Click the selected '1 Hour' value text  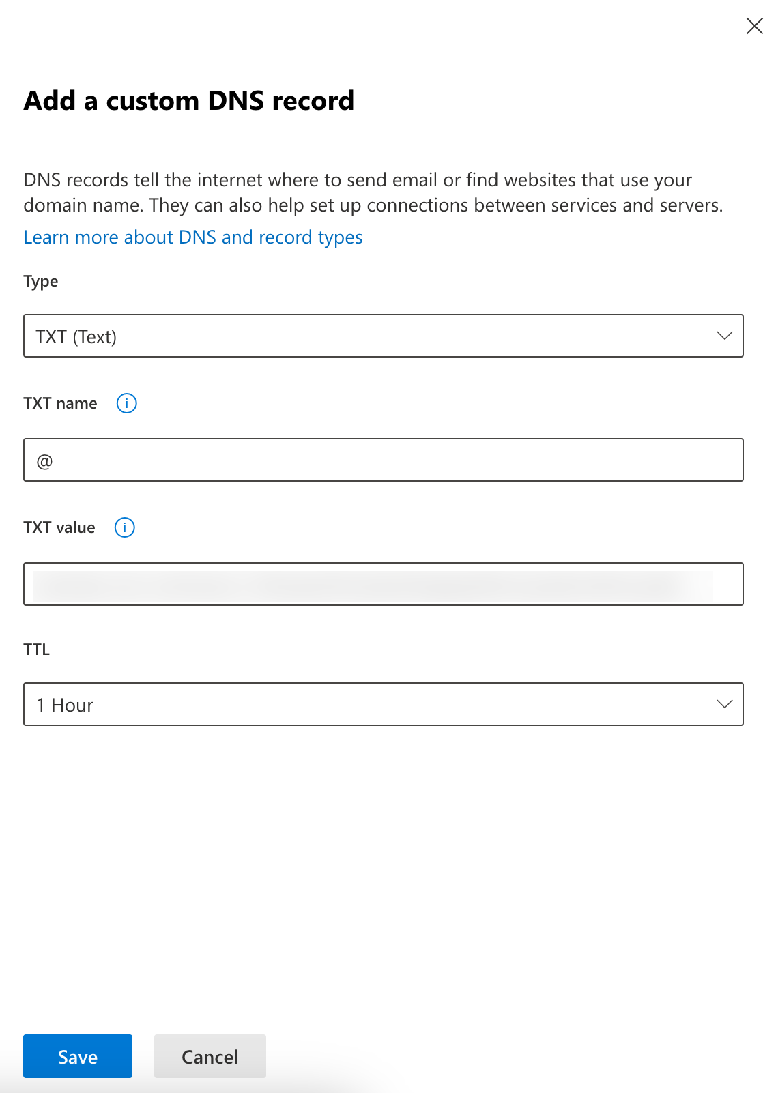(x=65, y=705)
